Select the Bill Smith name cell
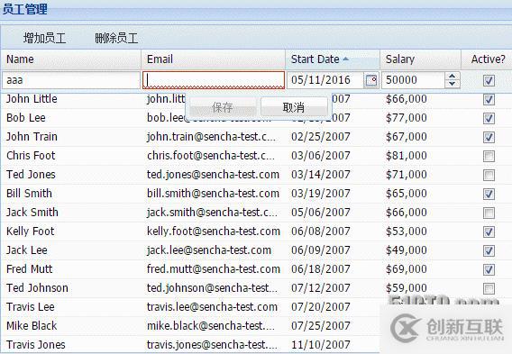This screenshot has width=512, height=354. pyautogui.click(x=29, y=194)
